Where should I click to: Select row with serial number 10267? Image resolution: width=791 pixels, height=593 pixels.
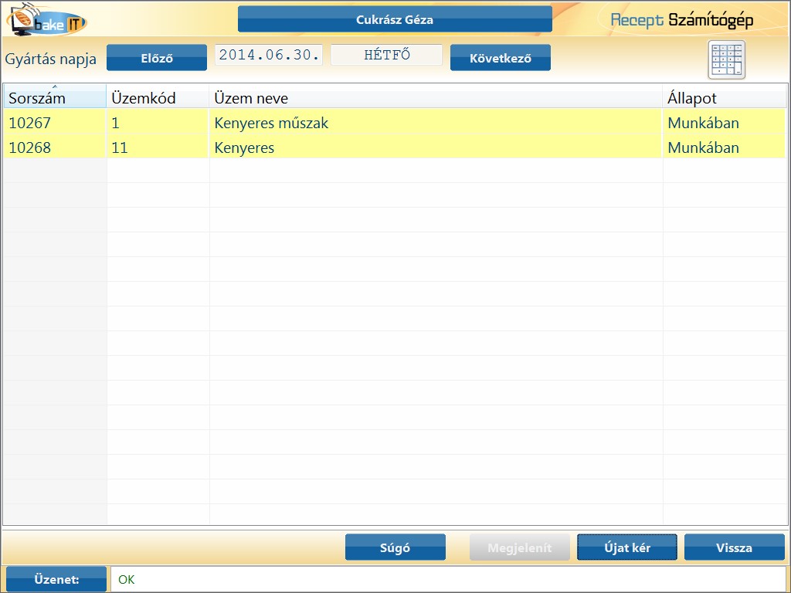pyautogui.click(x=395, y=123)
